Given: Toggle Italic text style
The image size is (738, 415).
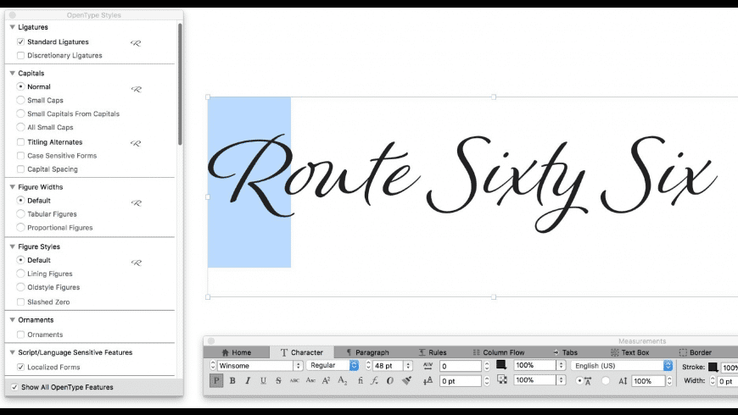Looking at the screenshot, I should tap(248, 380).
